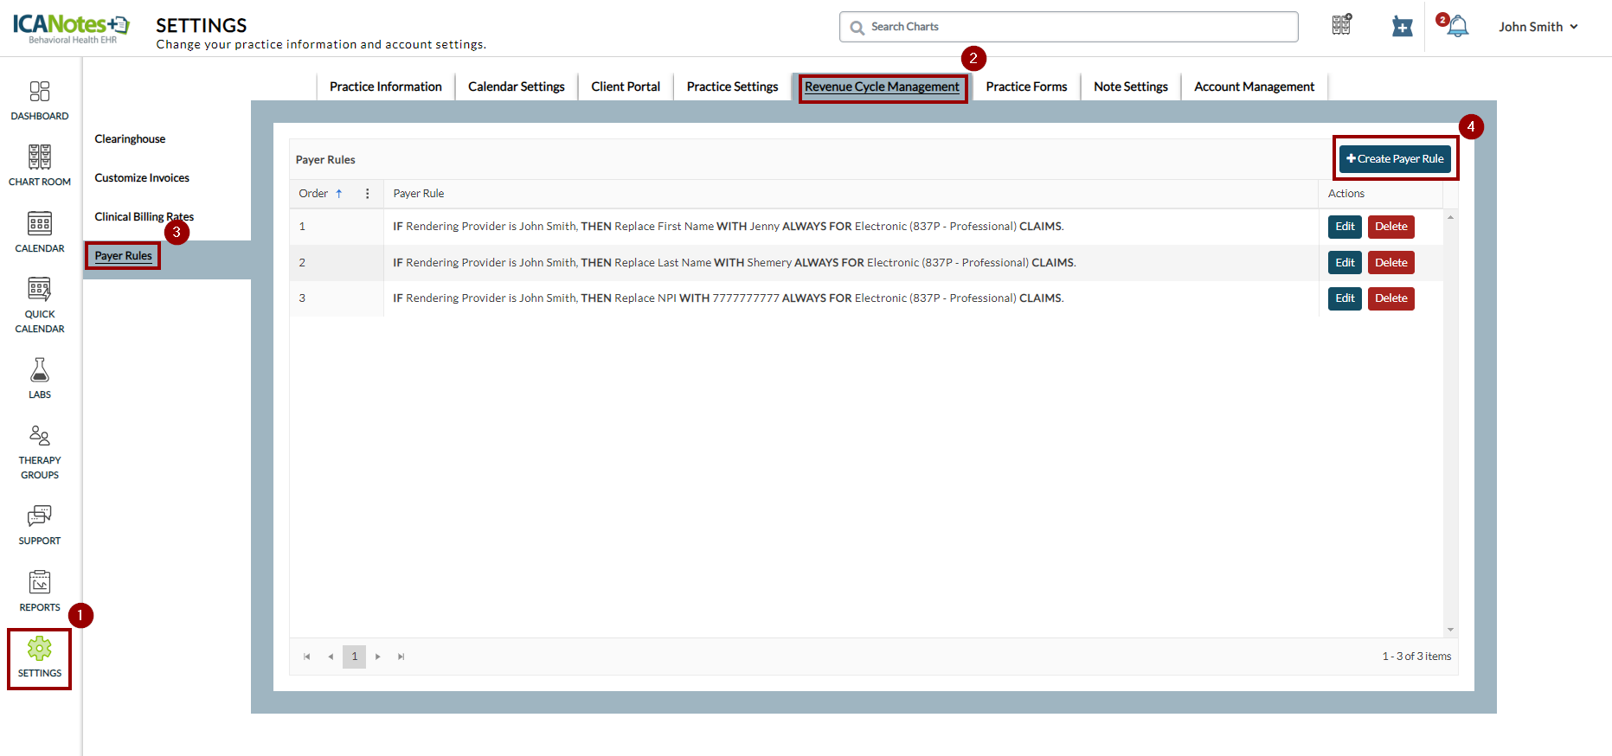The image size is (1612, 756).
Task: Click the Search Charts input field
Action: coord(1069,27)
